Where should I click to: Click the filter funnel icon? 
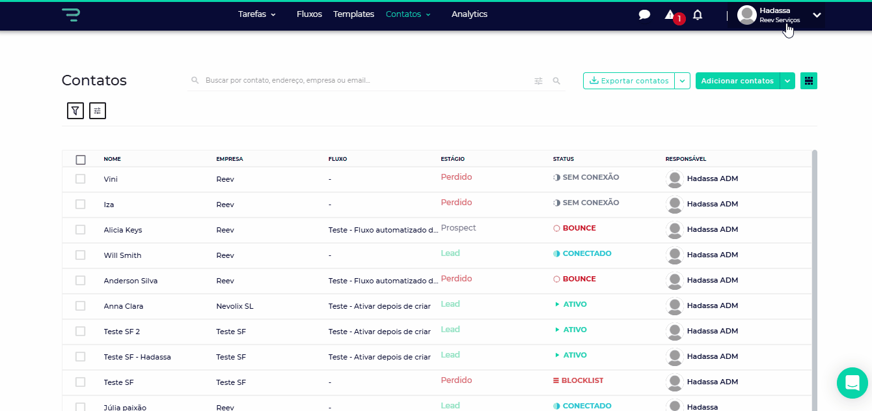coord(75,111)
